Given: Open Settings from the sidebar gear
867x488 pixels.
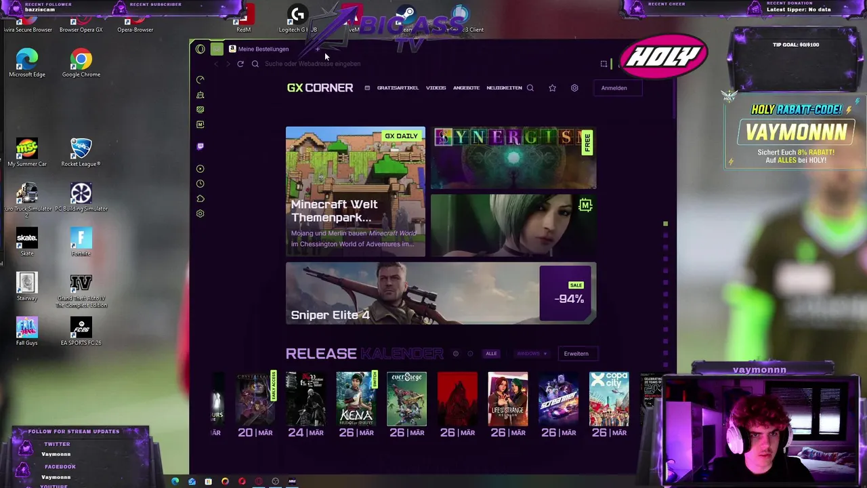Looking at the screenshot, I should (x=200, y=213).
